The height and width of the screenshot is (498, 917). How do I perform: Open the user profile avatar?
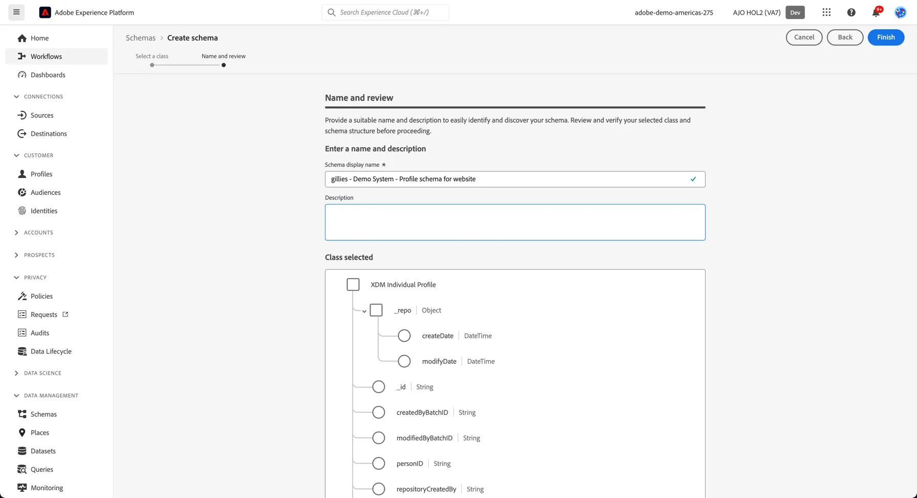pyautogui.click(x=900, y=12)
